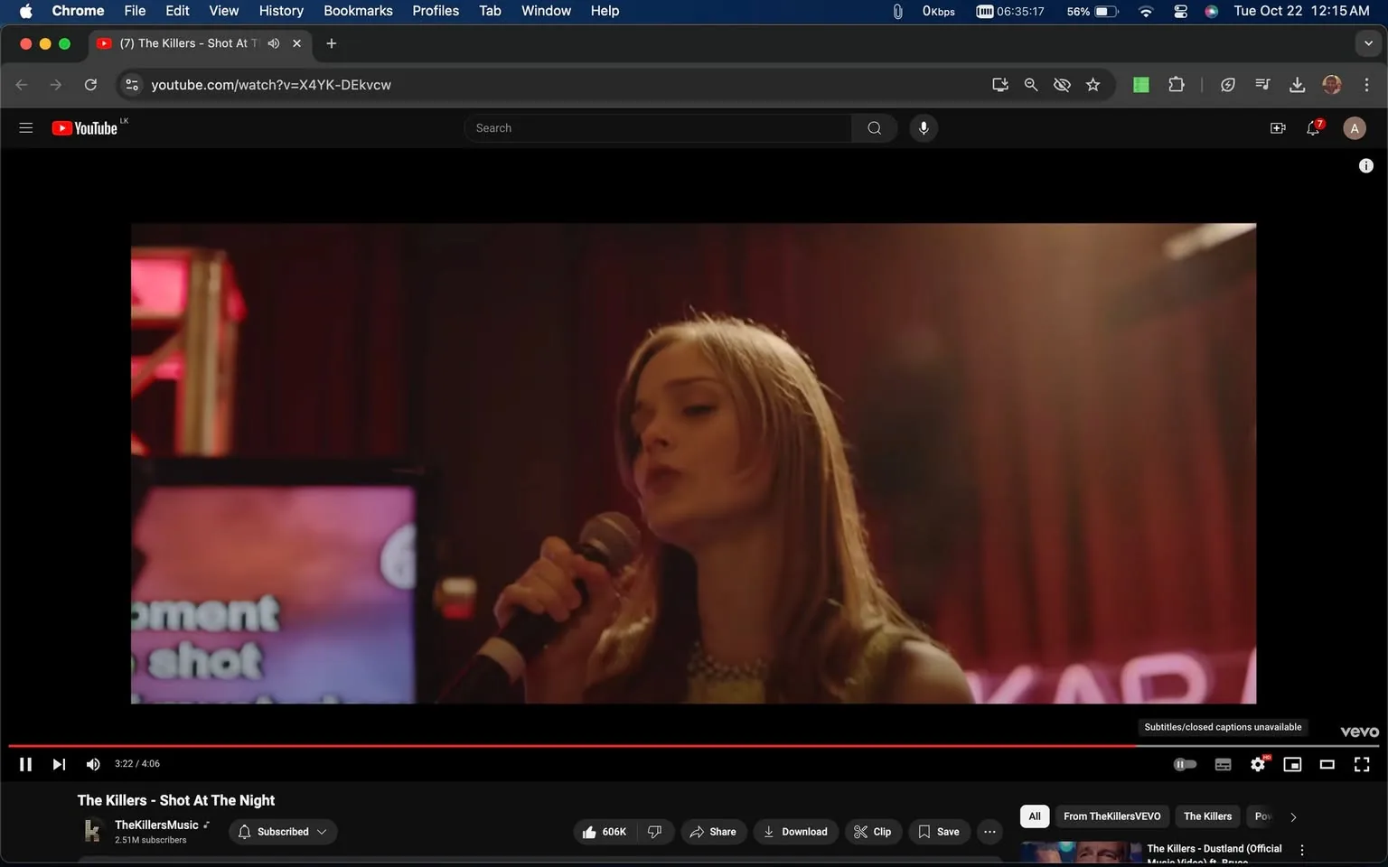Toggle ambient mode switch
Screen dimensions: 1388x867
[x=1184, y=764]
